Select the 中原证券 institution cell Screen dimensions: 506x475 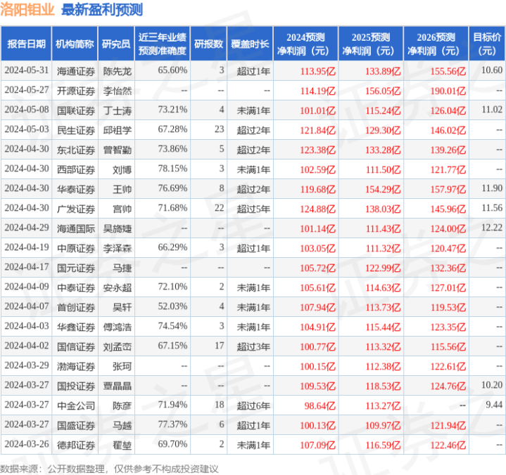pyautogui.click(x=76, y=248)
